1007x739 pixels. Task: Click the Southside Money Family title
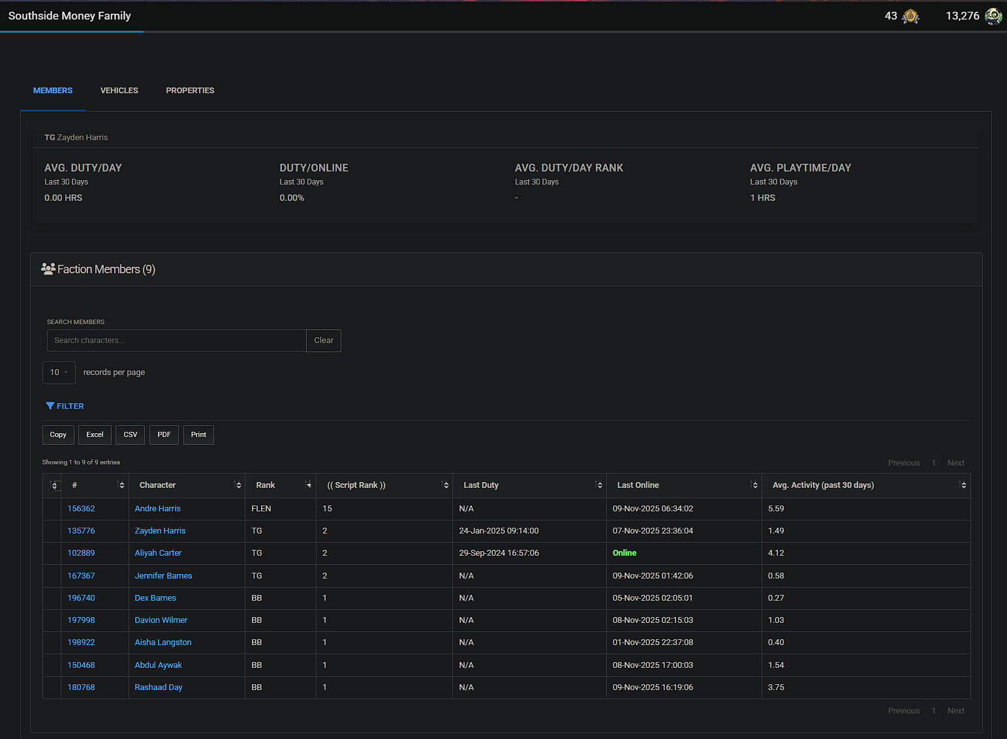(70, 16)
